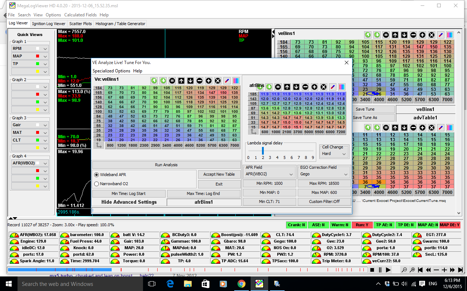Viewport: 467px width, 291px height.
Task: Open the Cell Change dropdown showing Hard
Action: click(333, 154)
